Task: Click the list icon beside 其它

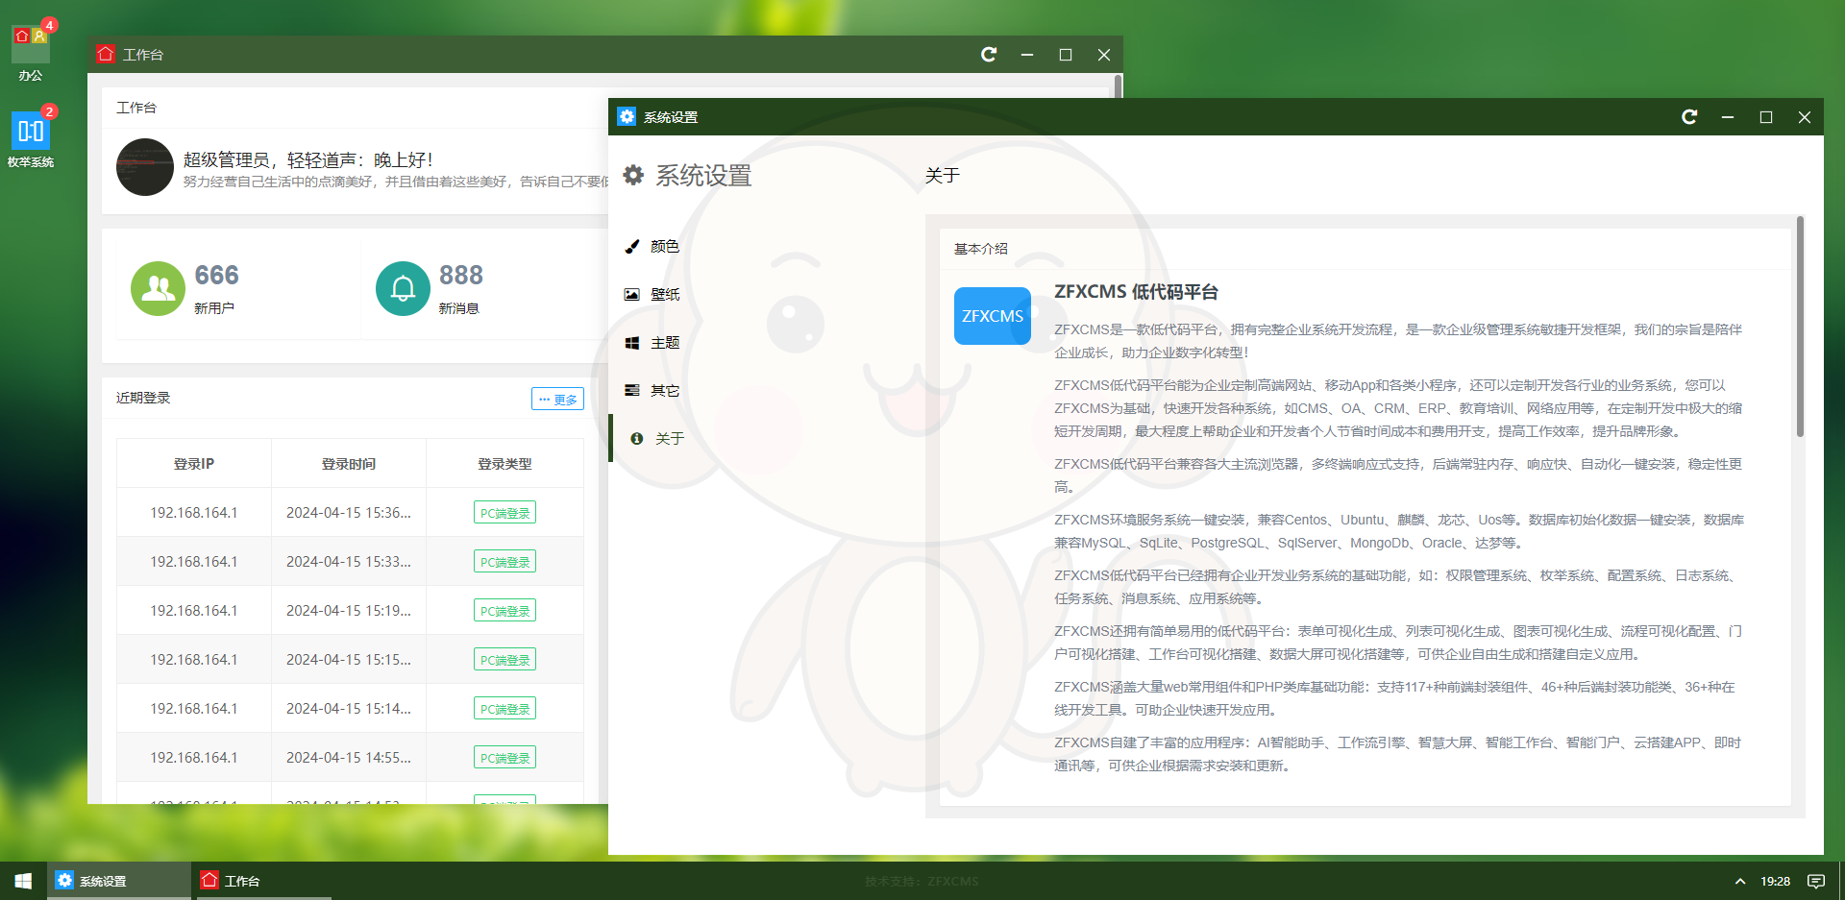Action: [631, 390]
